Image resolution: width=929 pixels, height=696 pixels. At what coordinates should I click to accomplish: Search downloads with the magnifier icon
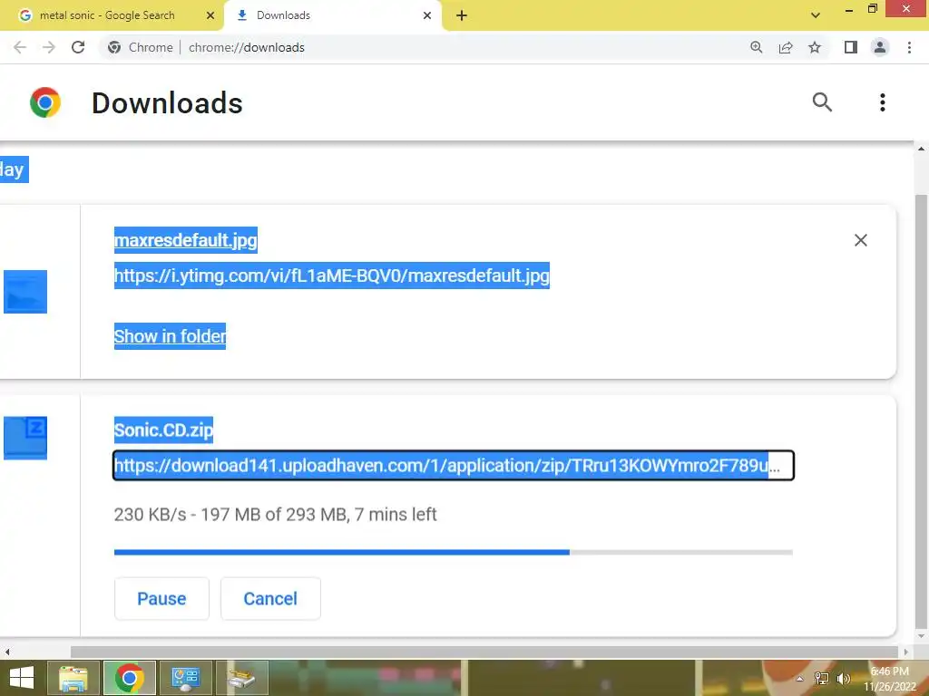(822, 102)
